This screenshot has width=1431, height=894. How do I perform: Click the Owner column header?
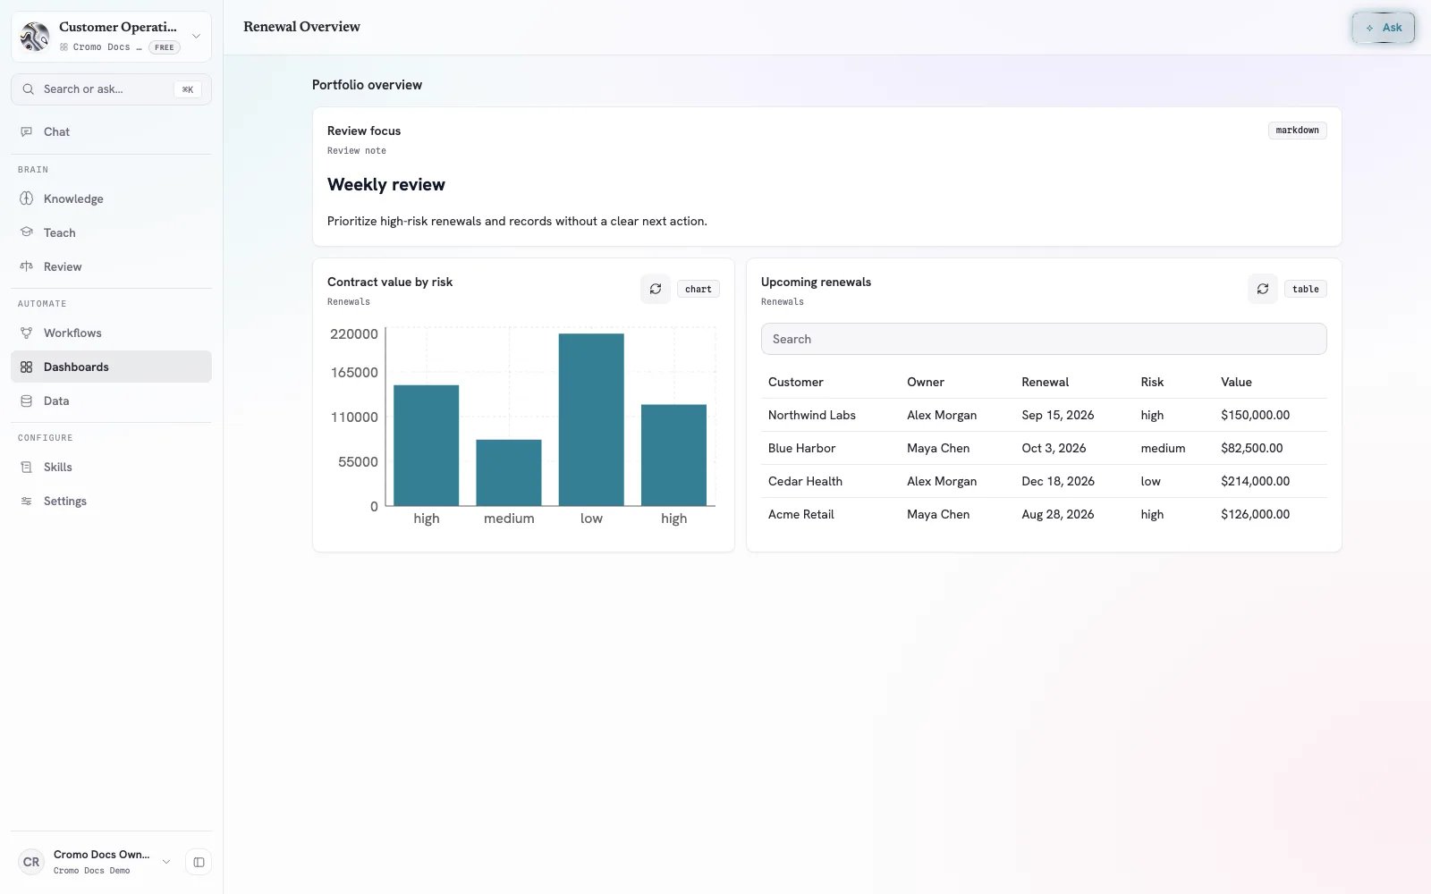(926, 382)
